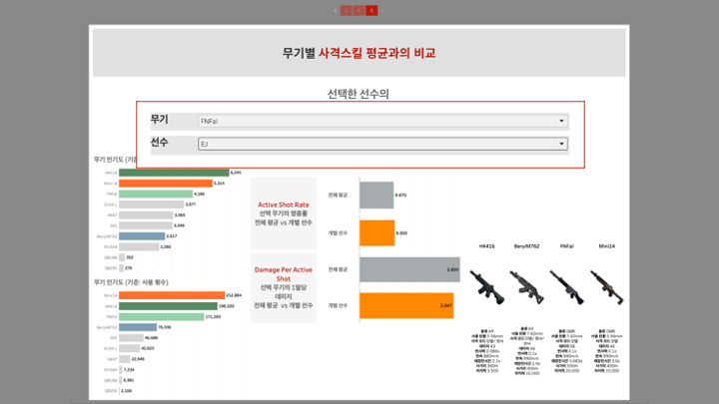Select the active story page 3
This screenshot has height=404, width=719.
click(x=371, y=11)
